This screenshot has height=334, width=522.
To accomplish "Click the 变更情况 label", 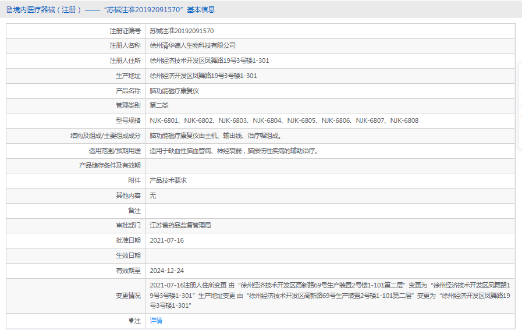I will [x=128, y=296].
